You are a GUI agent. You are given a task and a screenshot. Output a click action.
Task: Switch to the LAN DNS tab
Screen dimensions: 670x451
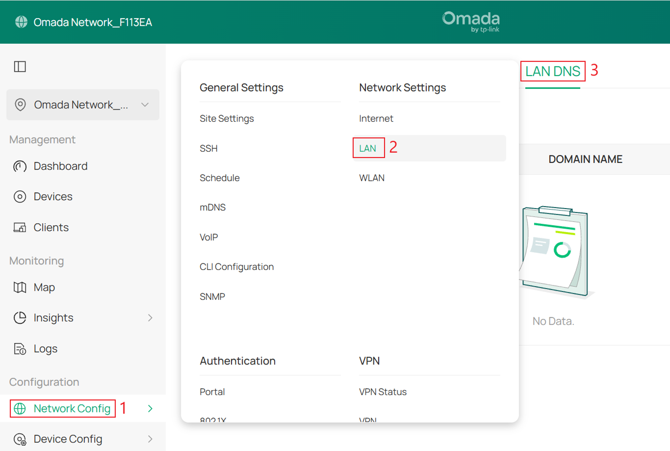pos(552,71)
